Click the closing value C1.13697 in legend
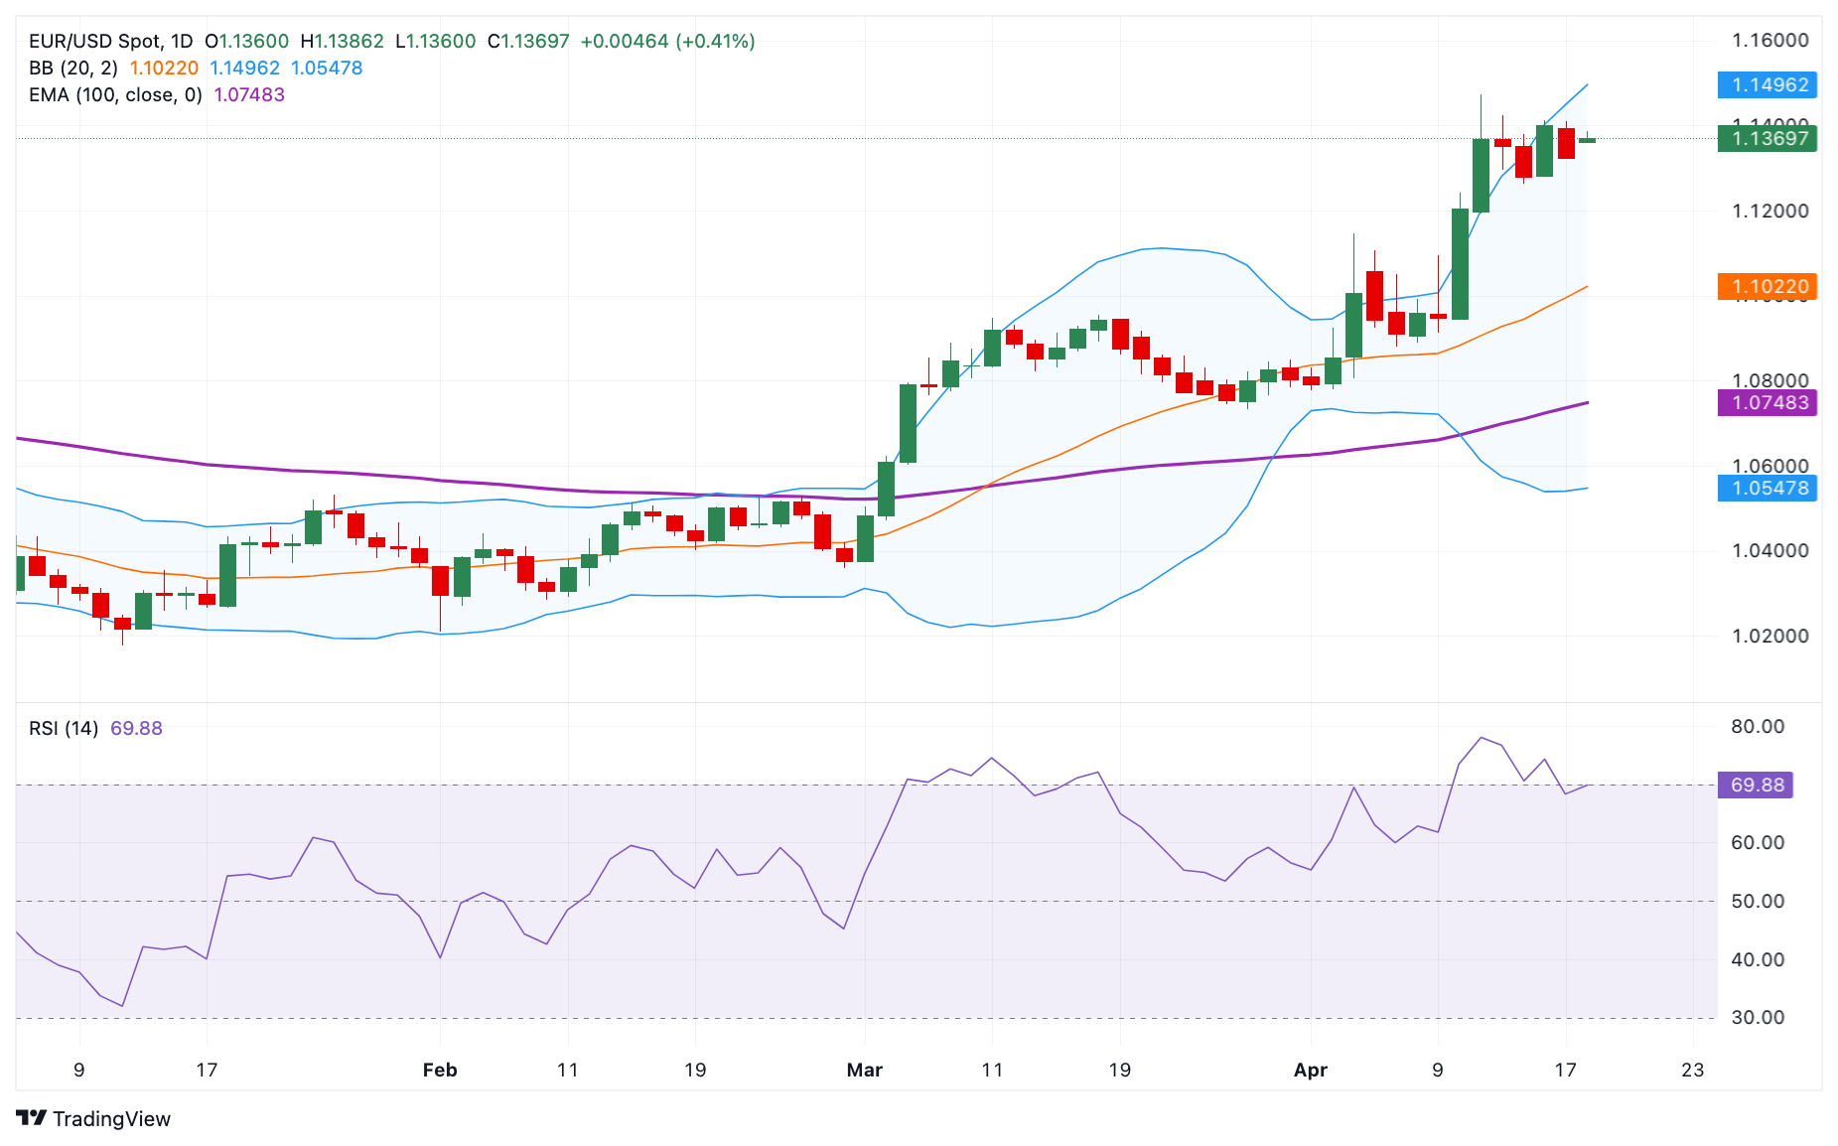The image size is (1838, 1146). click(527, 42)
